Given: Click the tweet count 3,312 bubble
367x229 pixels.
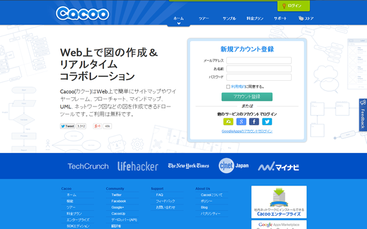Looking at the screenshot, I should point(81,126).
